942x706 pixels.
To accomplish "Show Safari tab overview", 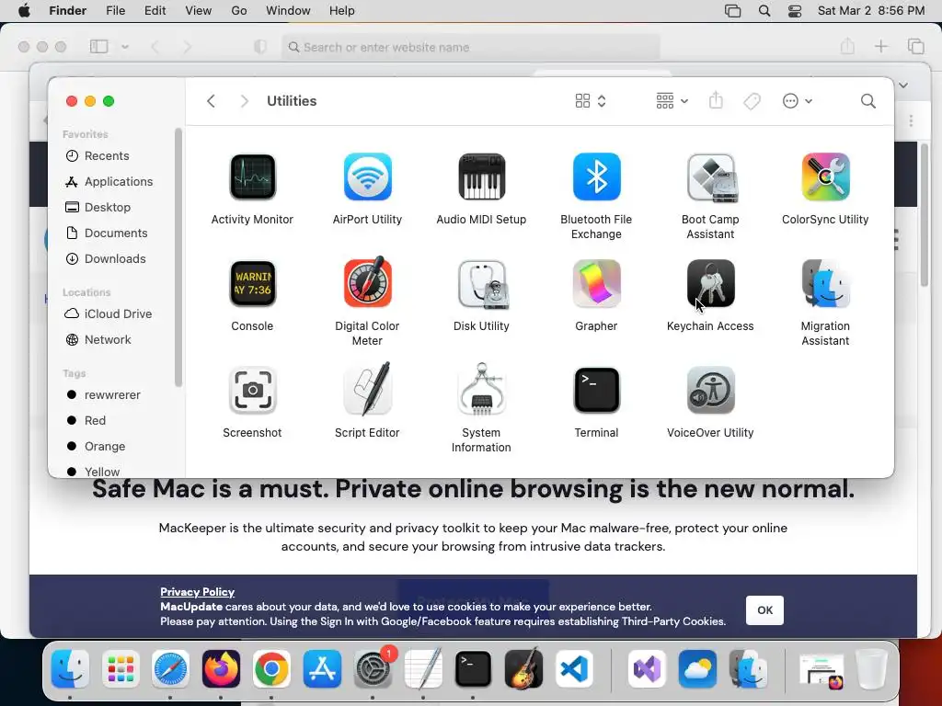I will tap(915, 46).
